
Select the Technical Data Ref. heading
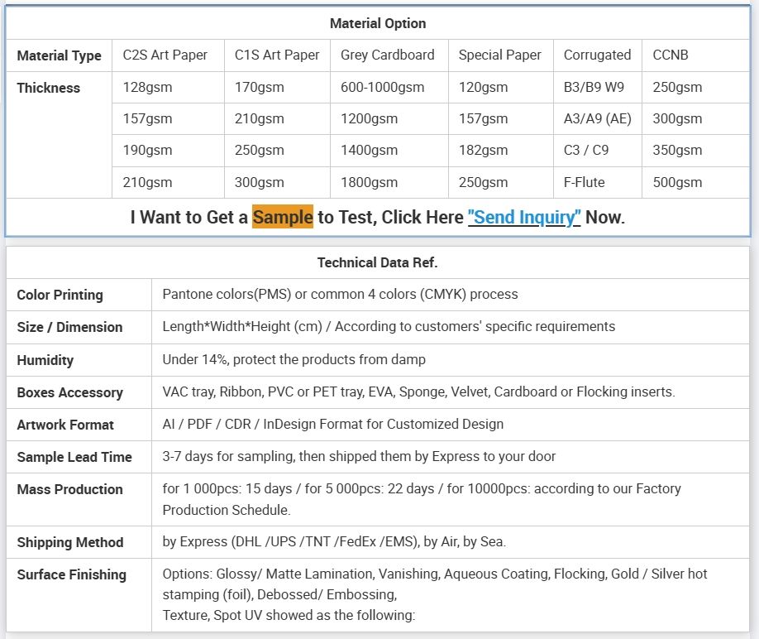click(378, 262)
